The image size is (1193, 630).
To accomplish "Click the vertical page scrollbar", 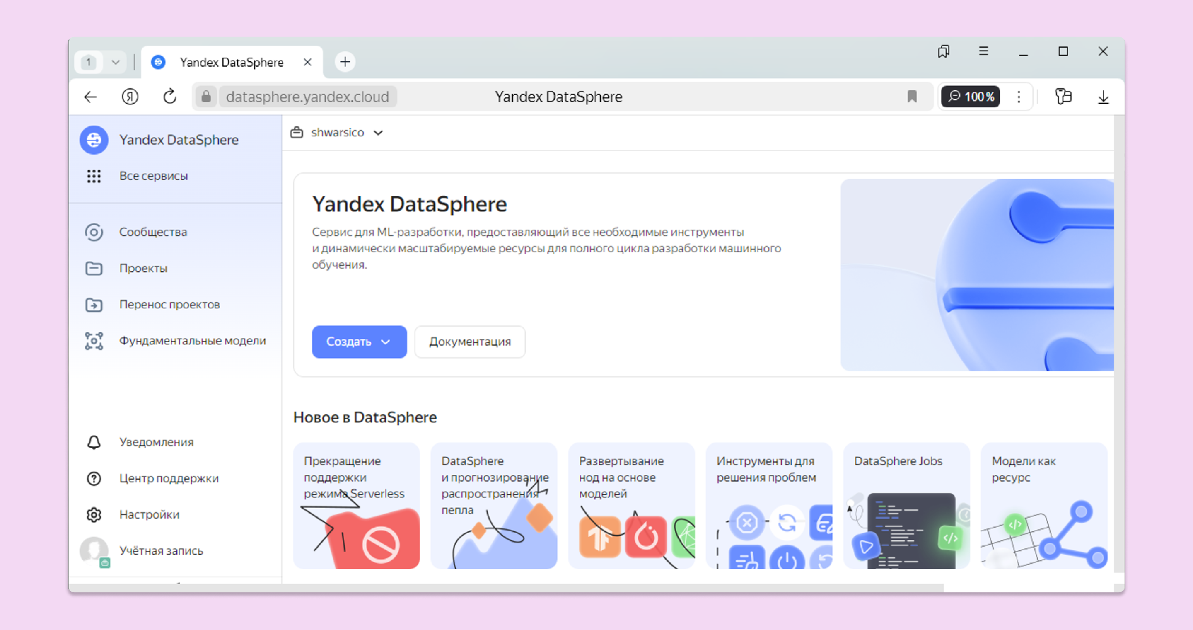I will tap(1119, 344).
